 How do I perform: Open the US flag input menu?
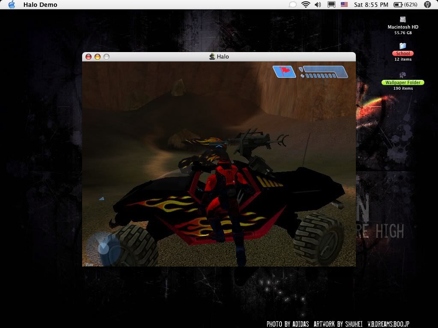[344, 4]
